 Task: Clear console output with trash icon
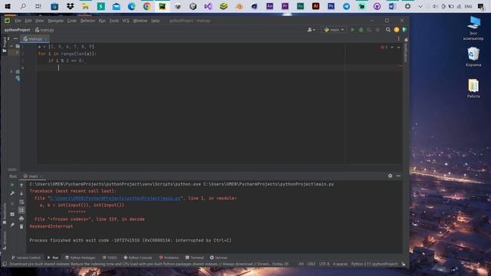coord(21,227)
